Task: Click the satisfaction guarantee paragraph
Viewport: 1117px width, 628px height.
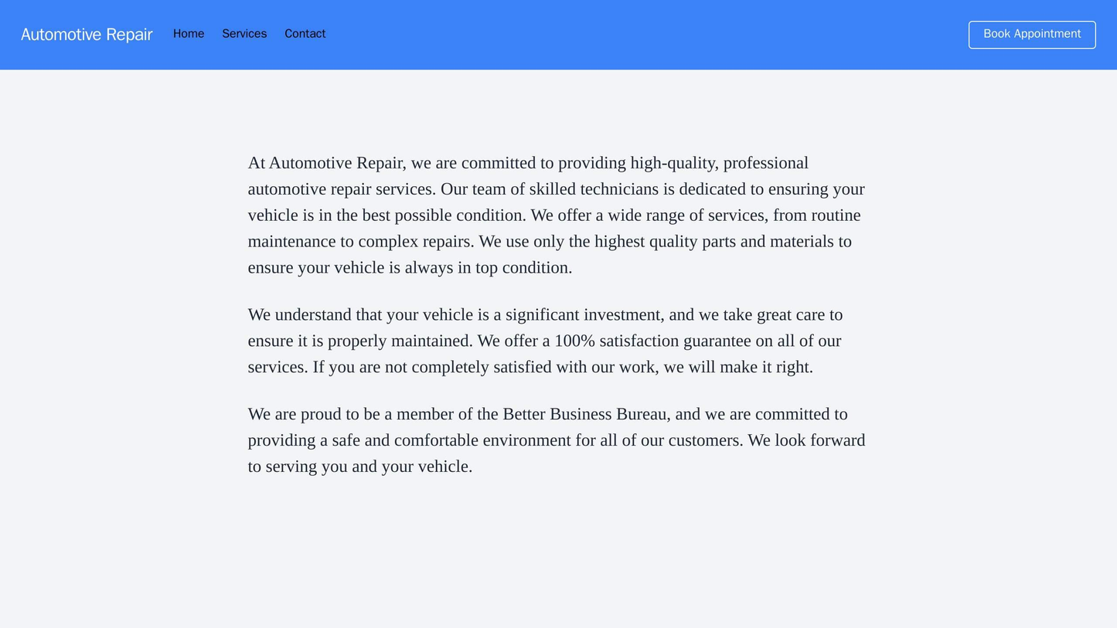Action: coord(557,341)
